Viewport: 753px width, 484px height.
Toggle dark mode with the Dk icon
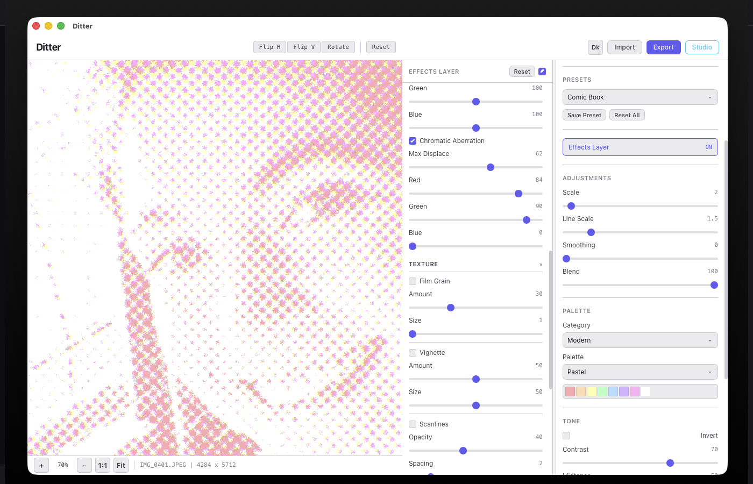click(595, 47)
